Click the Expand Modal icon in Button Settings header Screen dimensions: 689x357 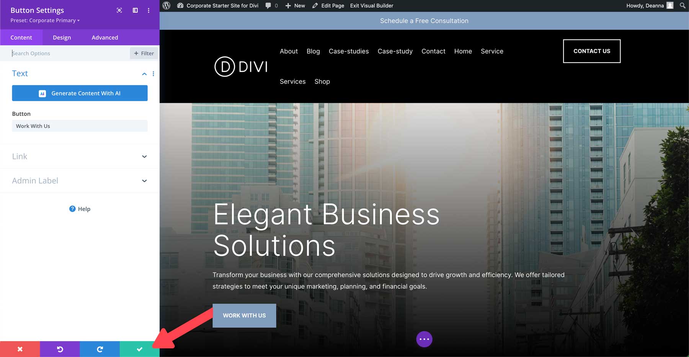pos(119,10)
